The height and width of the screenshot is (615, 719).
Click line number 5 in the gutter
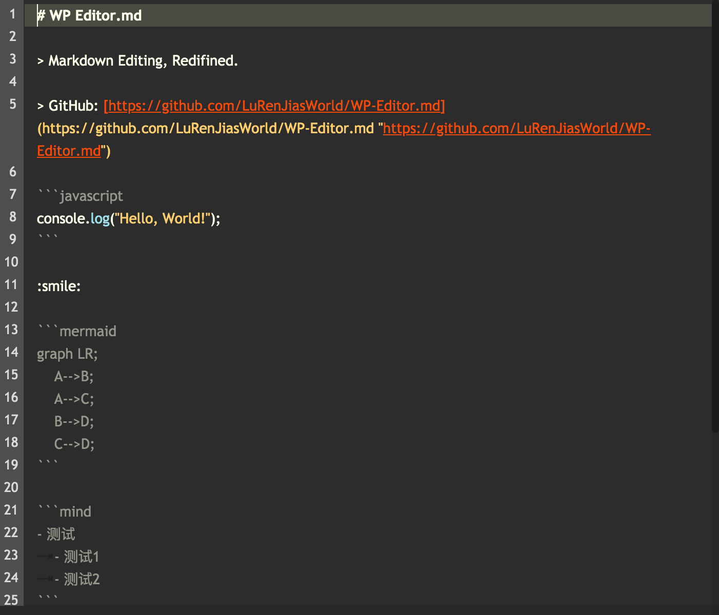(x=13, y=104)
